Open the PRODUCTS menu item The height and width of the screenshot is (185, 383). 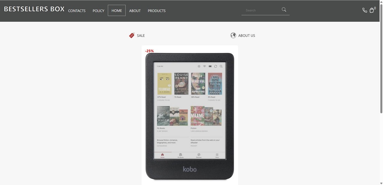(x=156, y=11)
